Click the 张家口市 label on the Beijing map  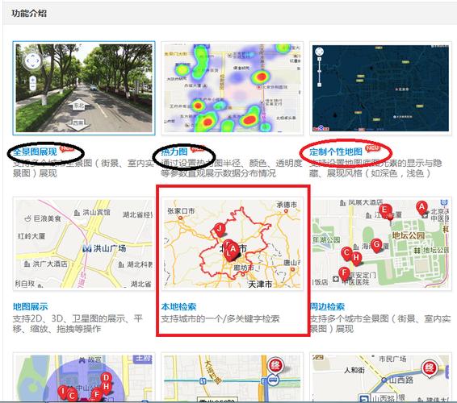pos(181,211)
